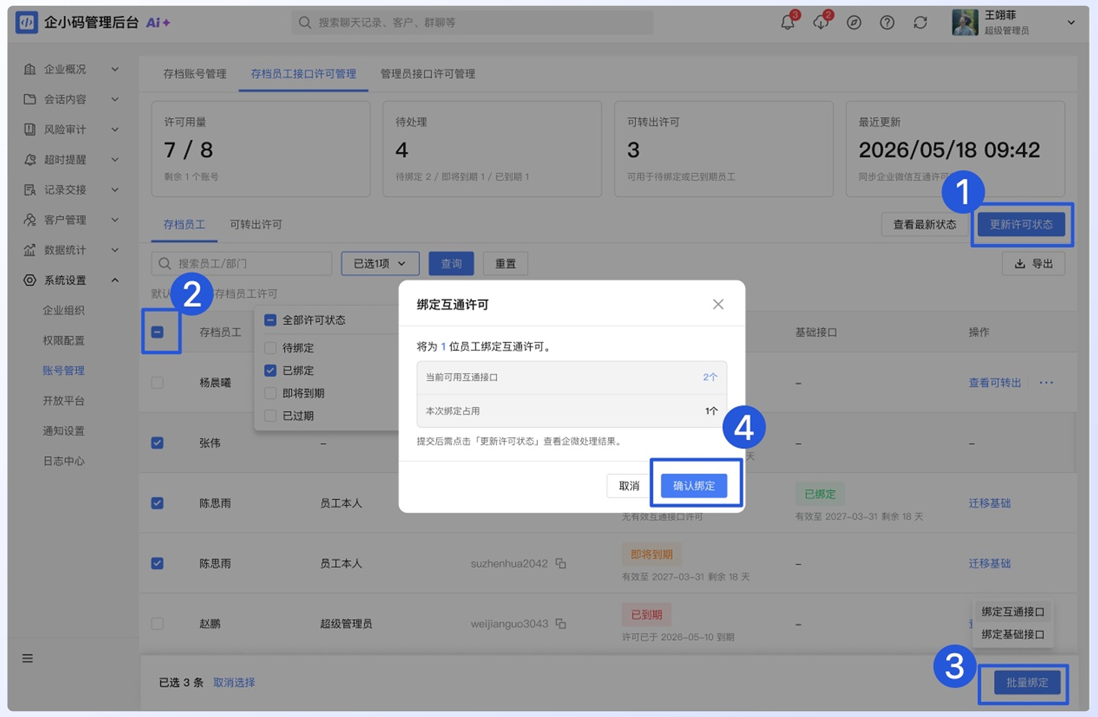
Task: Choose 绑定互通接口 from the popup menu
Action: [1013, 611]
